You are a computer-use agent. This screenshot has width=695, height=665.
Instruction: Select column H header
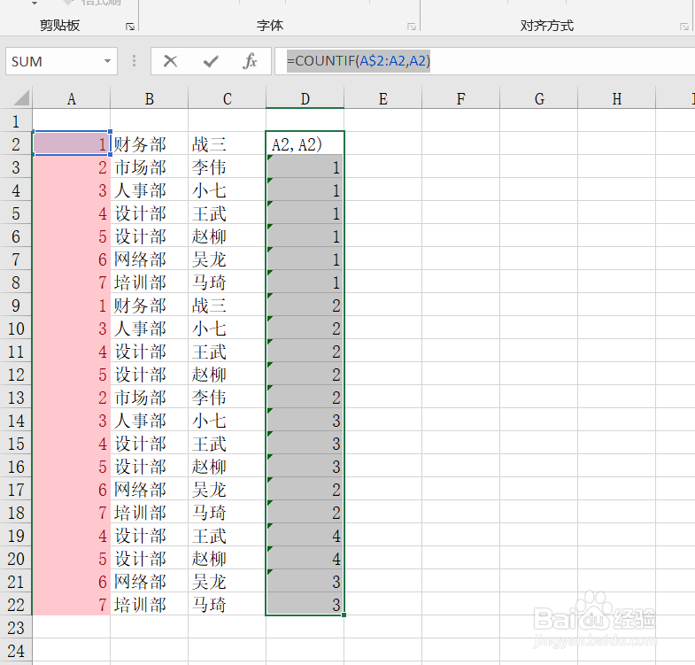coord(617,98)
